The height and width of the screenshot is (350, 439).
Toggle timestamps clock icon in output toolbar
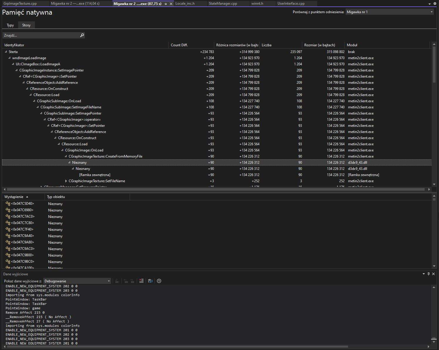(159, 281)
